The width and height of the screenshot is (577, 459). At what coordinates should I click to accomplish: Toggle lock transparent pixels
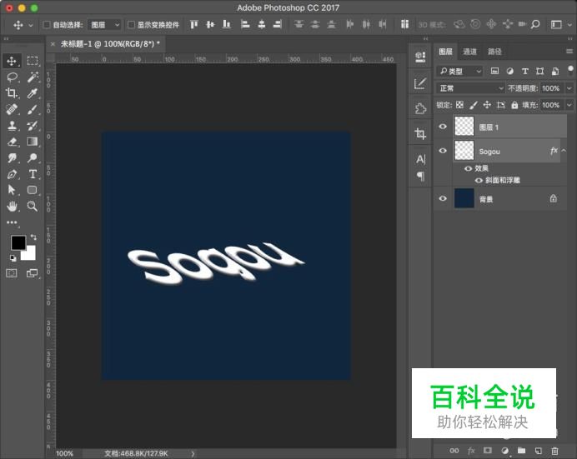pos(459,105)
